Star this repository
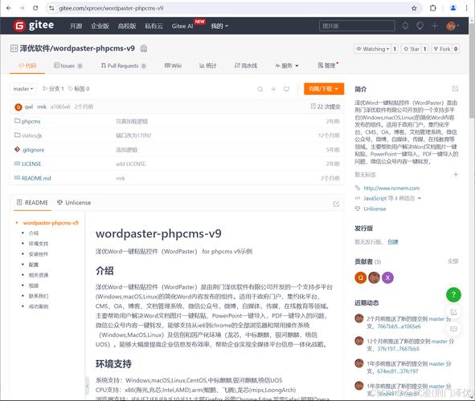Screen dimensions: 475x401 [412, 49]
